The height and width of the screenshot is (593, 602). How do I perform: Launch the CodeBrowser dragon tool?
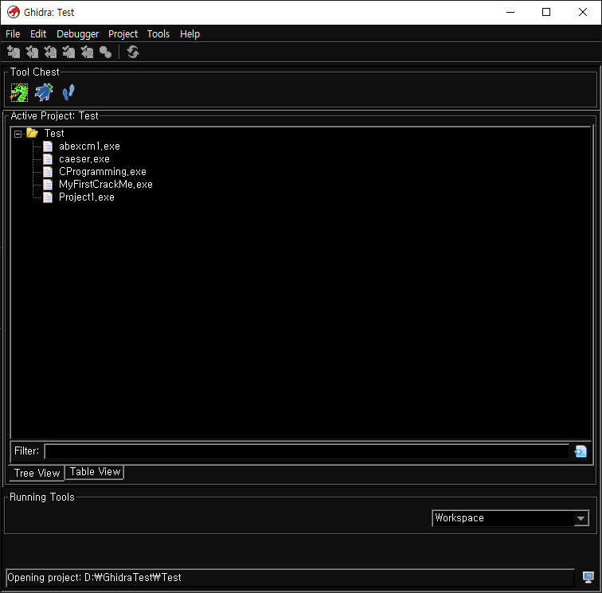[x=19, y=92]
